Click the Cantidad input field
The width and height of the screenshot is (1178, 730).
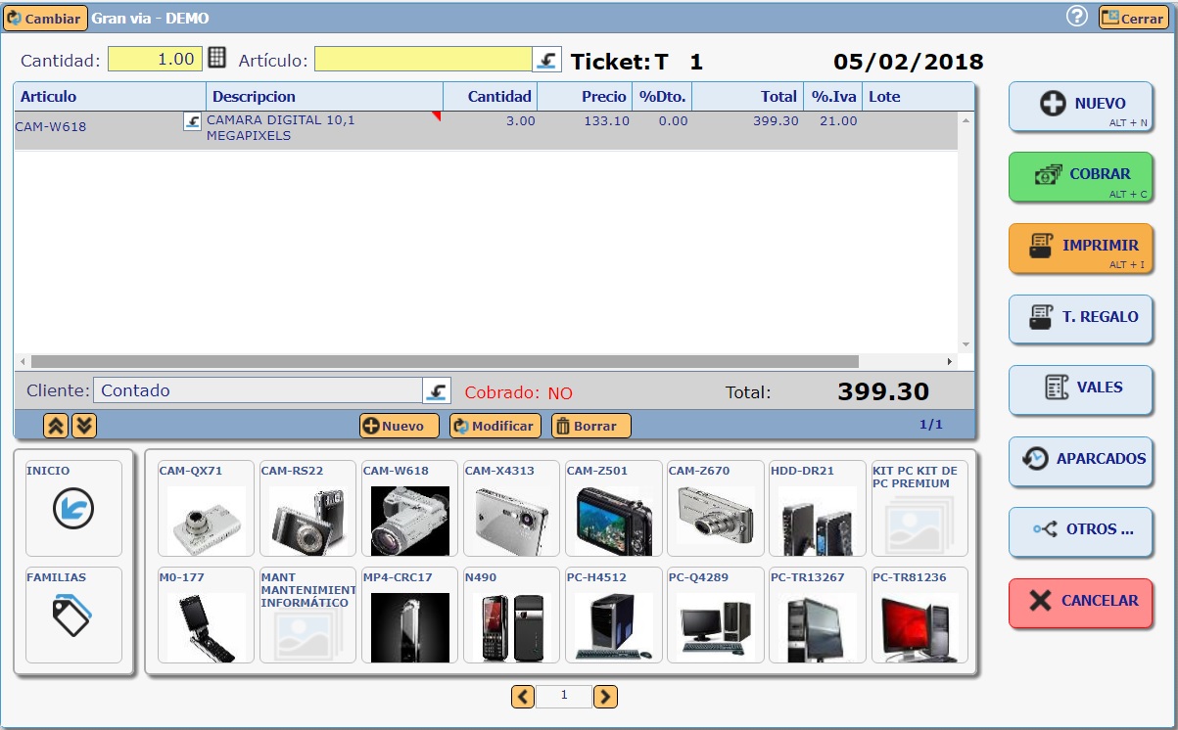tap(155, 59)
